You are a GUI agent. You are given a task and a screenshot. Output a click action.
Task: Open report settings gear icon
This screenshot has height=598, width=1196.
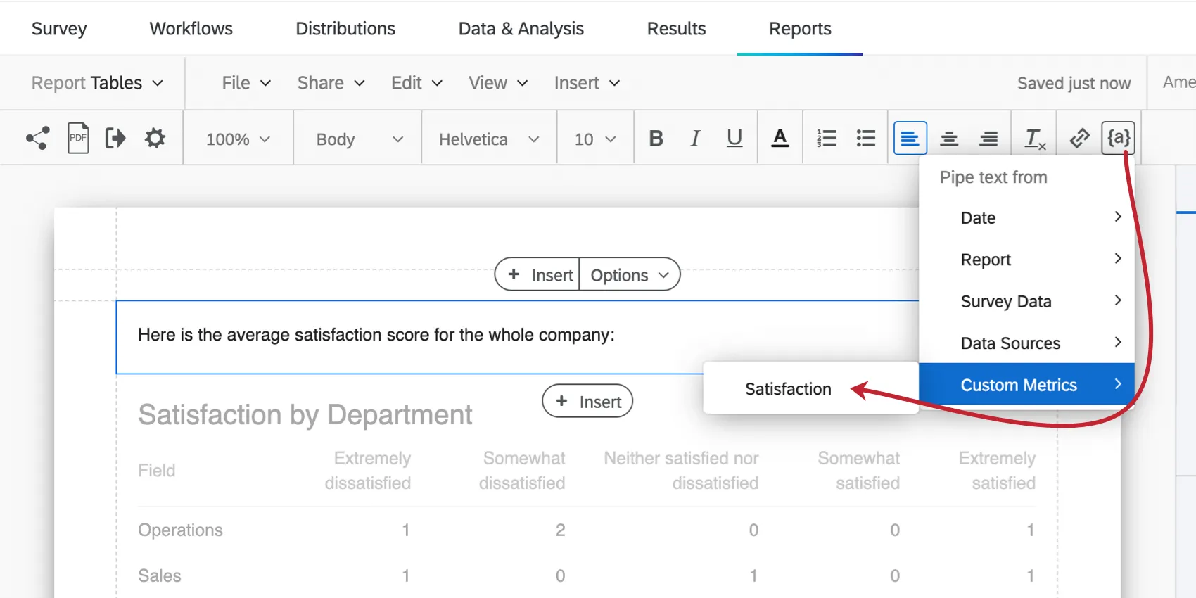[155, 138]
